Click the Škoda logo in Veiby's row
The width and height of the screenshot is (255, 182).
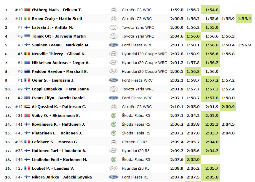113,115
